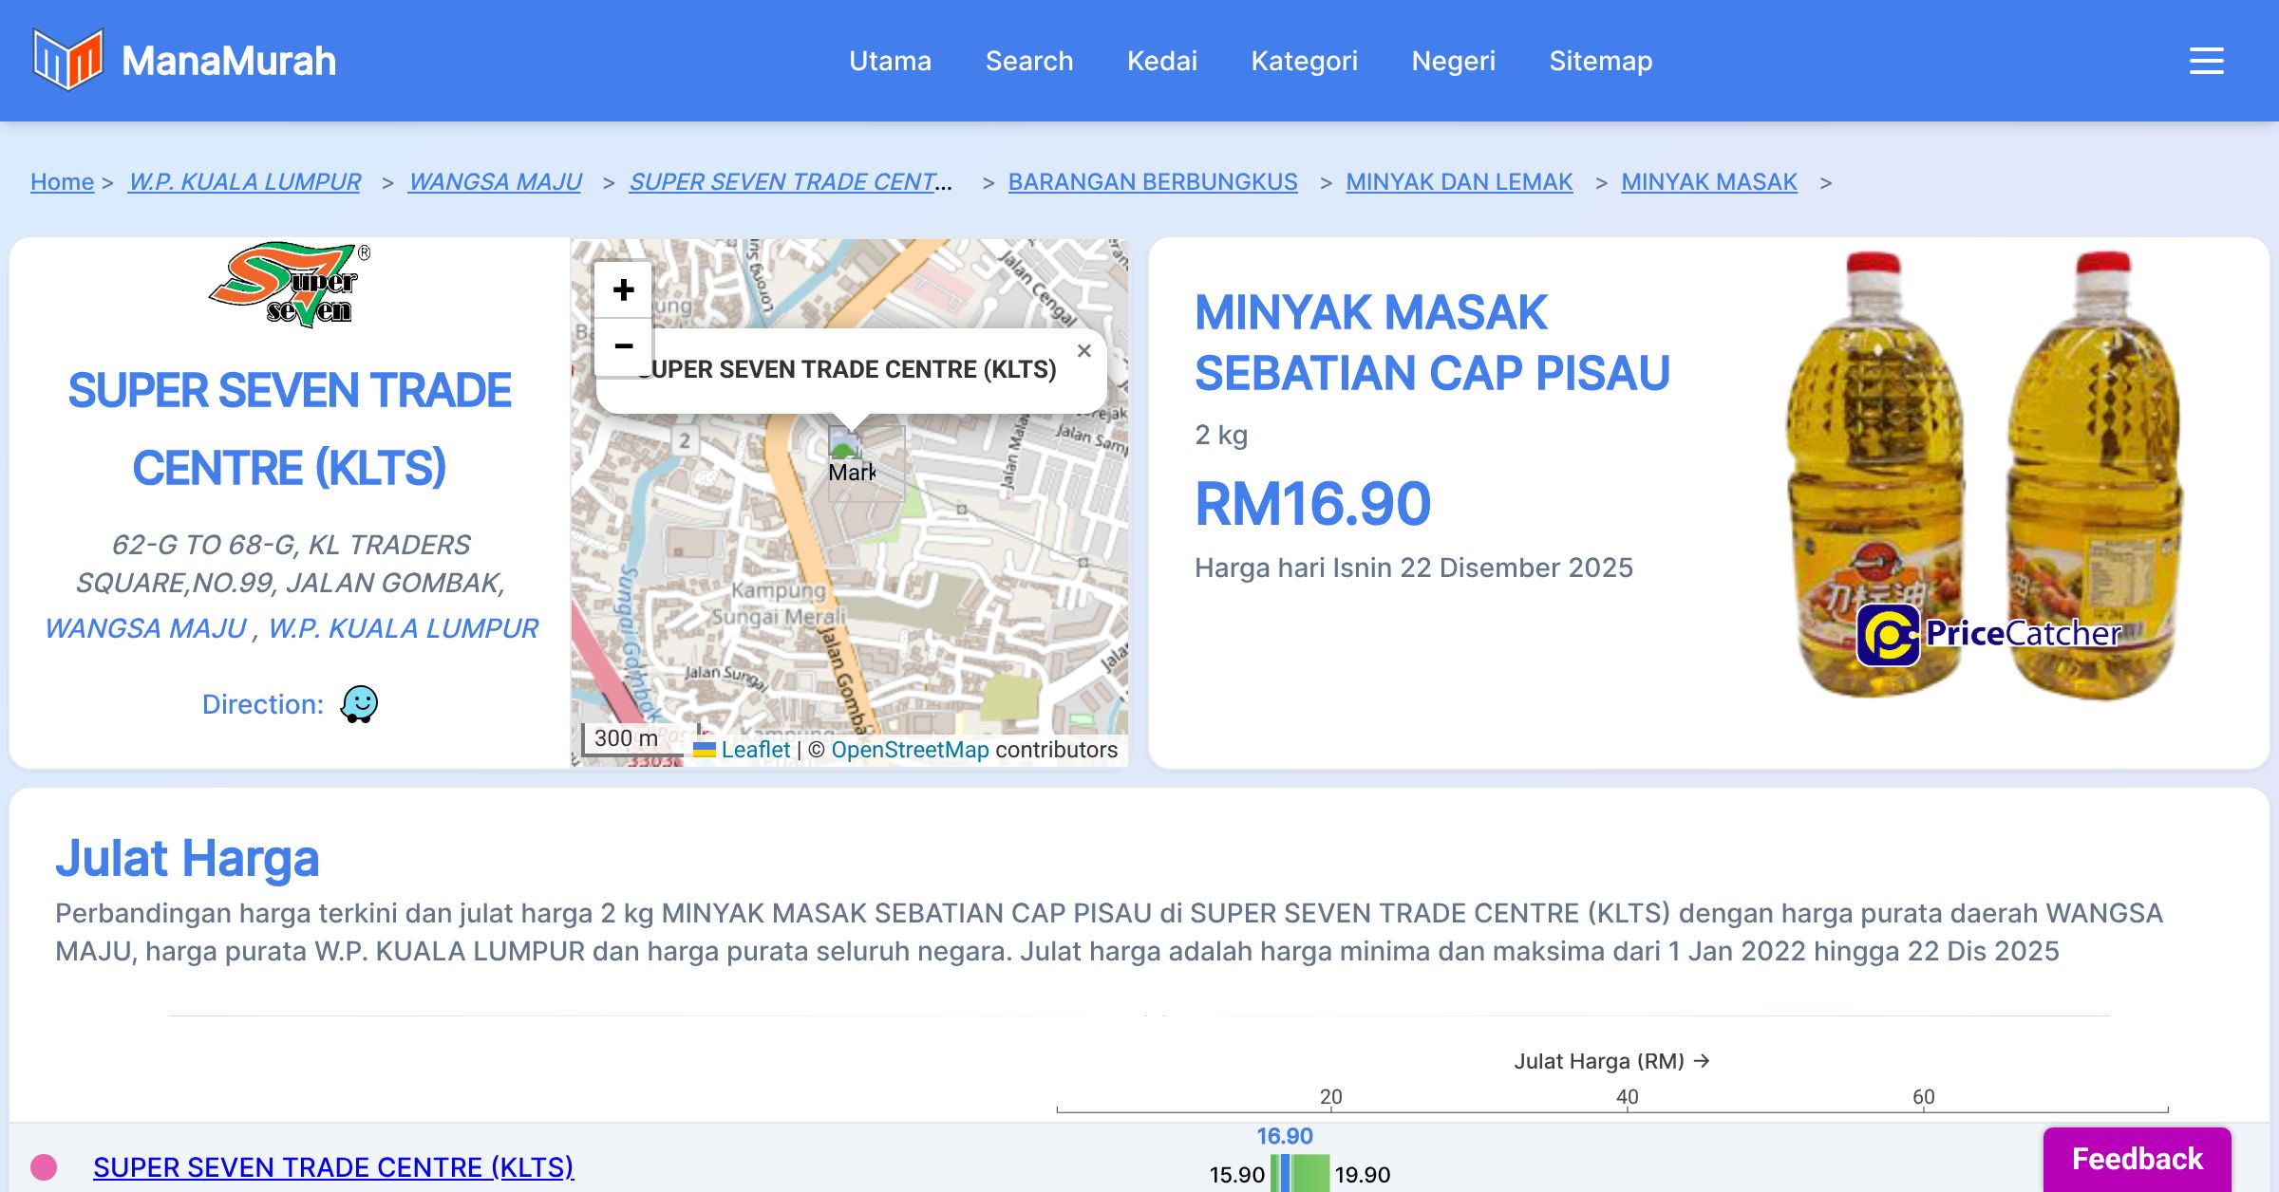Click the pink dot beside Super Seven
This screenshot has width=2279, height=1192.
tap(44, 1166)
